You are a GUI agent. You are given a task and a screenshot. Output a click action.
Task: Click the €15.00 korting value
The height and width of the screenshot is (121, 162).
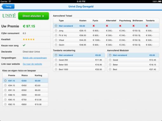38,105
